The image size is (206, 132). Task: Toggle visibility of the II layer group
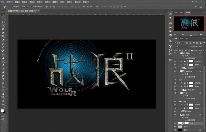[x=175, y=80]
